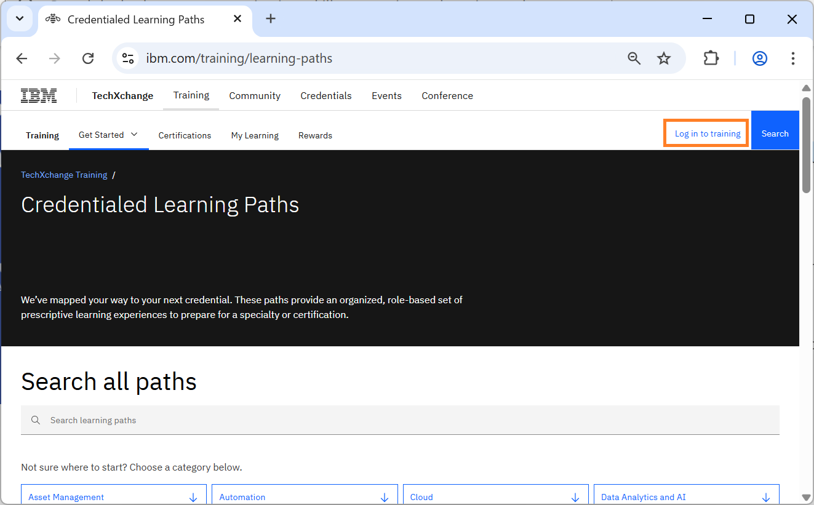Click the Automation down arrow
814x505 pixels.
point(385,497)
